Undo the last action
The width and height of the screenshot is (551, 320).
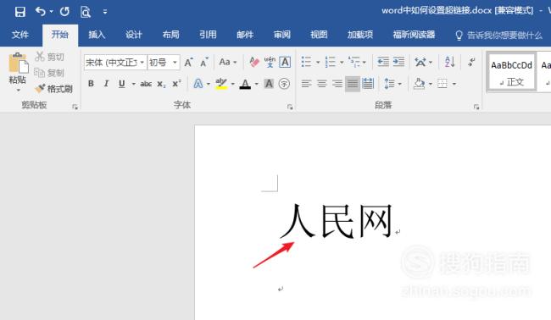point(41,12)
